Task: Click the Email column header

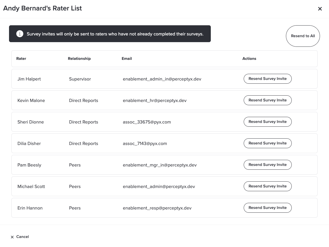Action: point(127,59)
